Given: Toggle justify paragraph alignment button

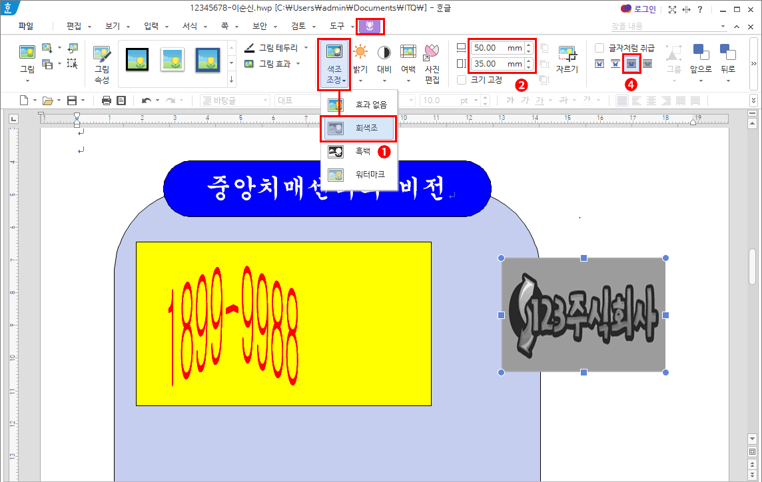Looking at the screenshot, I should coord(621,101).
